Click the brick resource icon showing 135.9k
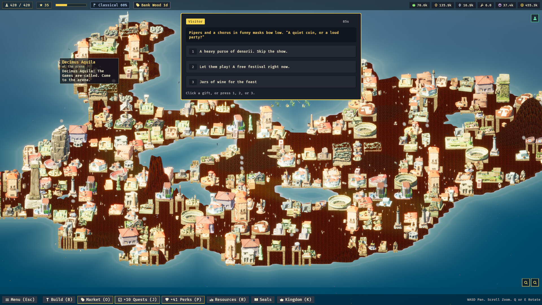The width and height of the screenshot is (542, 305). 436,5
